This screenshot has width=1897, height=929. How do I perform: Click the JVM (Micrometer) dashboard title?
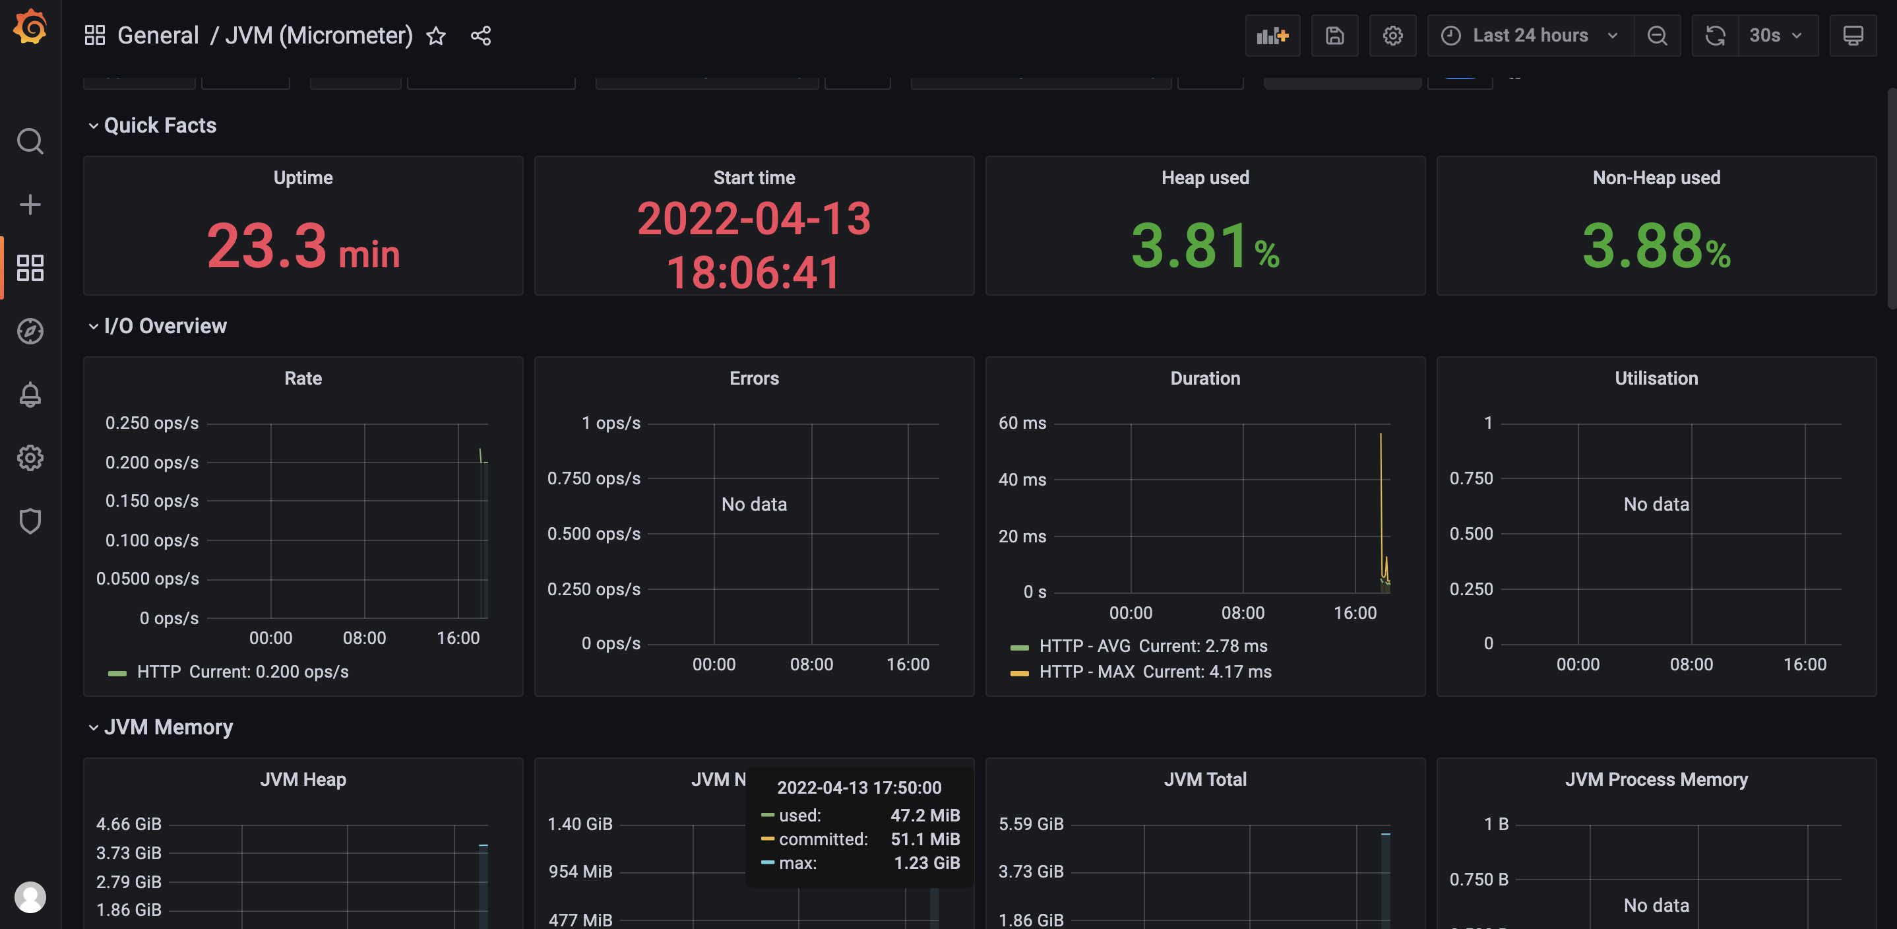tap(319, 36)
